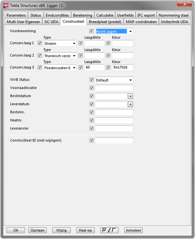Switch to the Parameters tab
Viewport: 195px width, 239px height.
click(x=16, y=15)
